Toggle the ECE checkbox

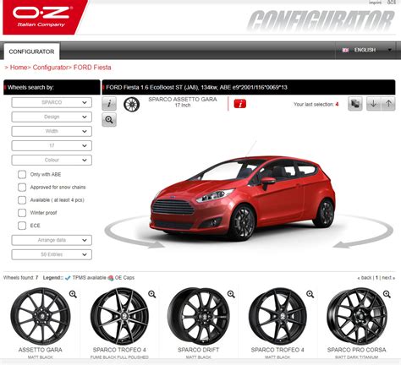22,226
